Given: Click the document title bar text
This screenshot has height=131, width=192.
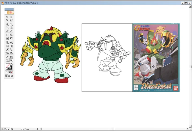Looking at the screenshot, I should click(x=21, y=3).
